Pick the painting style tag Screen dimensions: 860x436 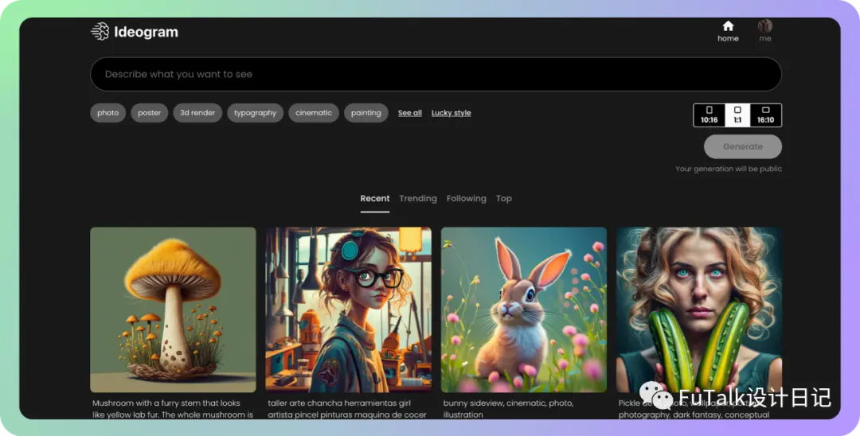tap(365, 113)
